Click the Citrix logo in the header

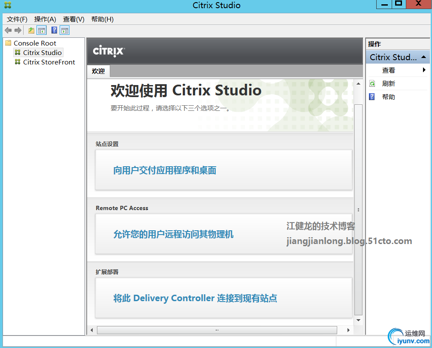click(109, 51)
